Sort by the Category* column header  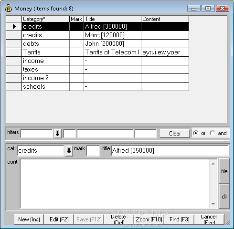coord(45,19)
